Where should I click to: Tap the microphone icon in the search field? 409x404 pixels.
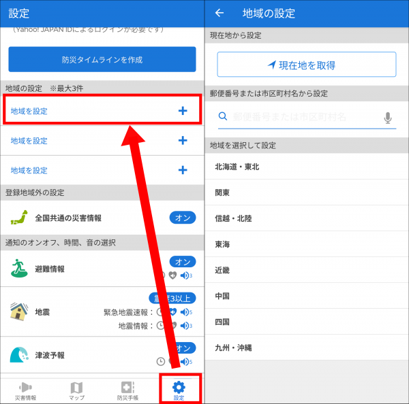point(388,118)
